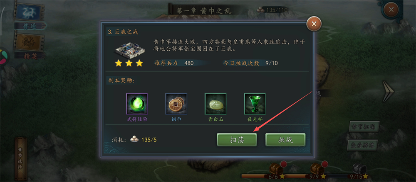Open the 9/9 star treasure chest
Viewport: 416px width, 182px height.
(x=317, y=168)
